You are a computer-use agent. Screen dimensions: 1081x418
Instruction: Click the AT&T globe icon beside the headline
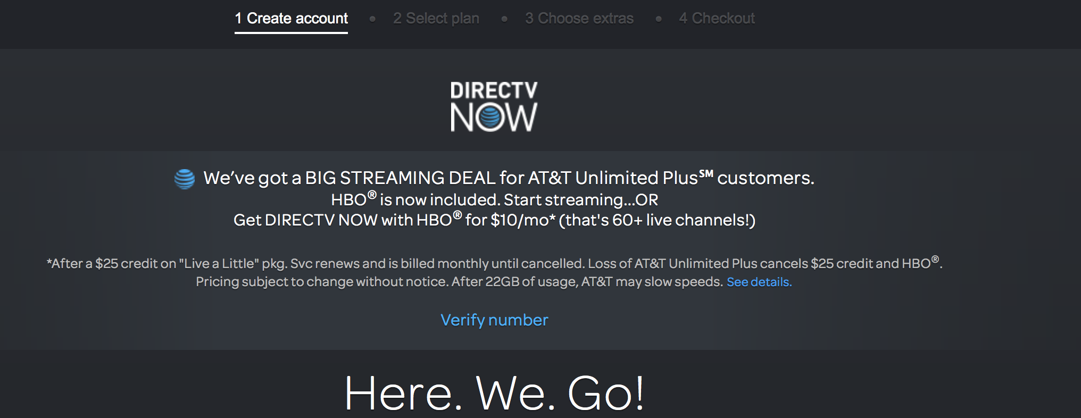coord(185,179)
